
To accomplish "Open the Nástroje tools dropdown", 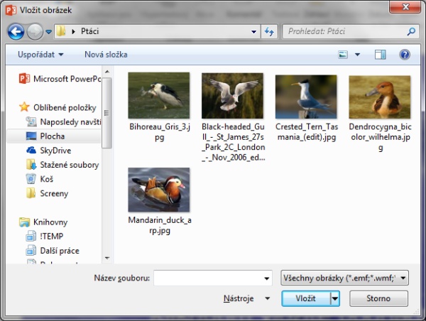I will click(246, 298).
